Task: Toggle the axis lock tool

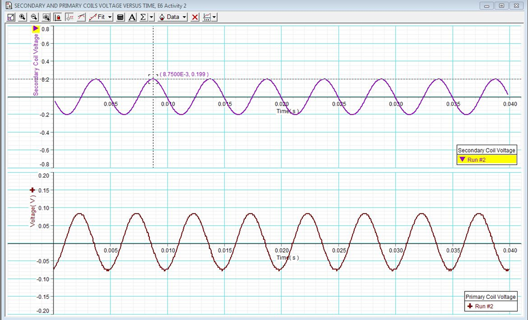Action: click(58, 17)
